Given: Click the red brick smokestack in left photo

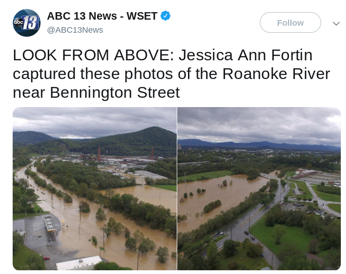Looking at the screenshot, I should [x=99, y=154].
